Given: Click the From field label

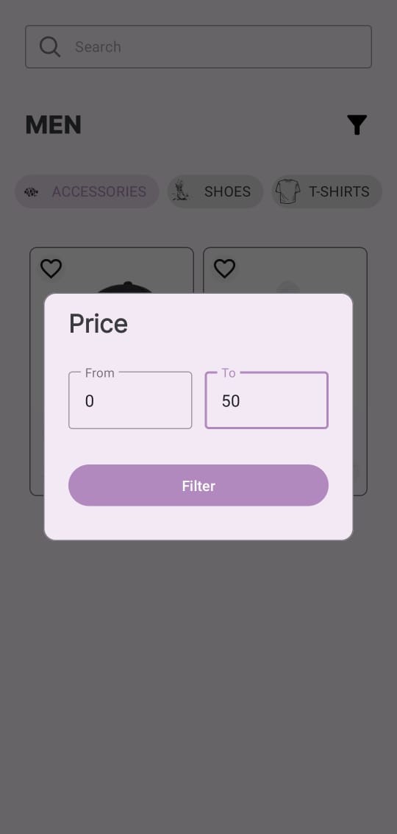Looking at the screenshot, I should click(x=100, y=373).
